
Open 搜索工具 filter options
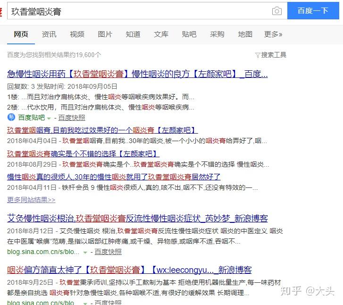pyautogui.click(x=274, y=55)
